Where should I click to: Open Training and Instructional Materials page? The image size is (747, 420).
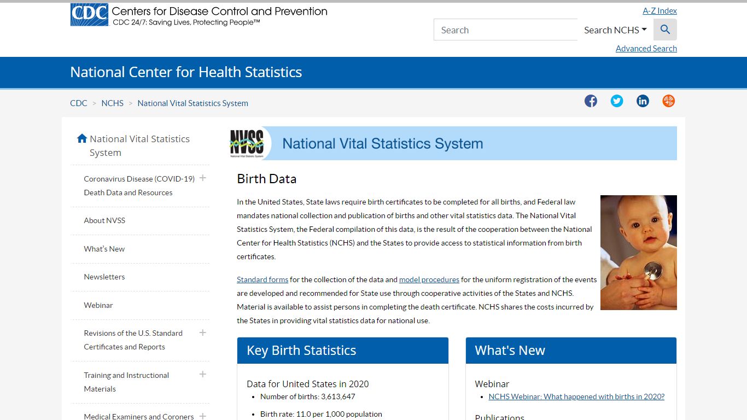pos(126,382)
